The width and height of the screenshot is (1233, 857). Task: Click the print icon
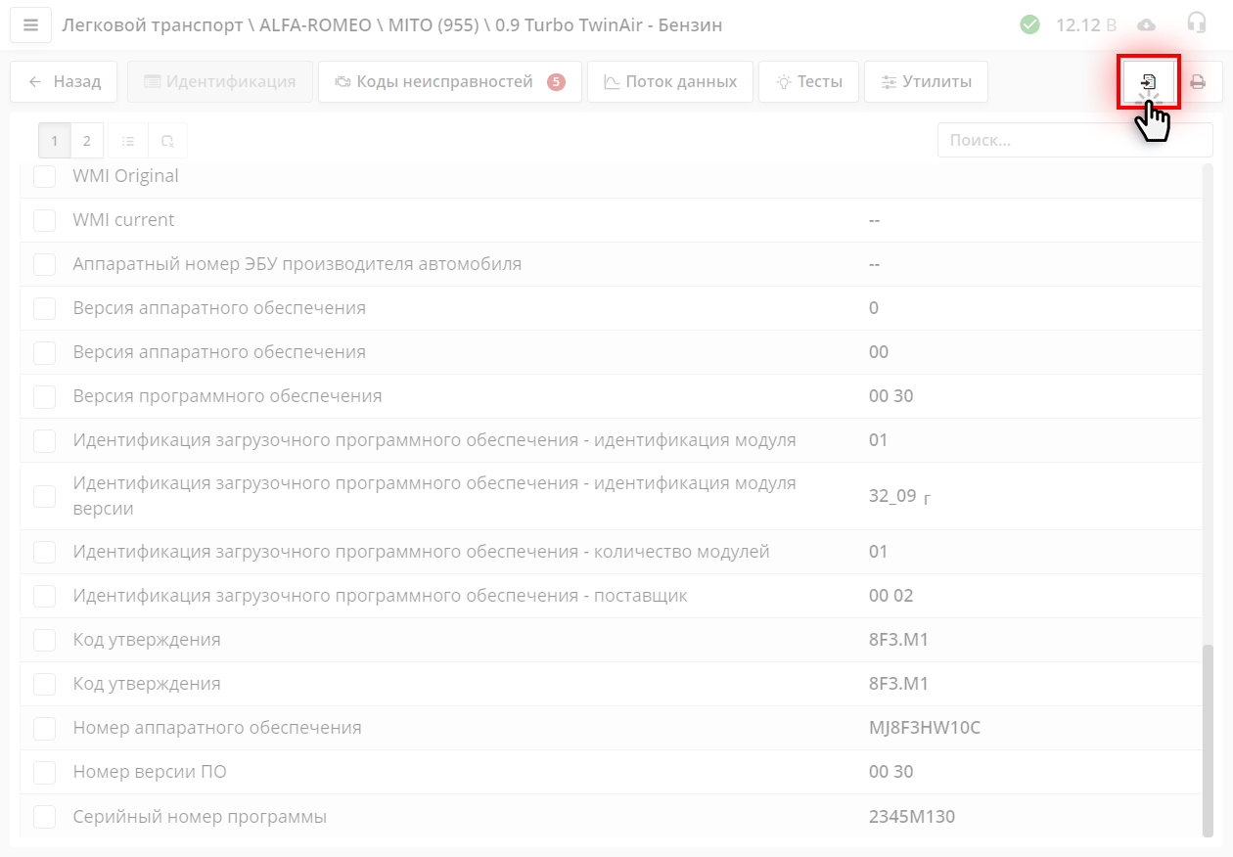point(1198,82)
